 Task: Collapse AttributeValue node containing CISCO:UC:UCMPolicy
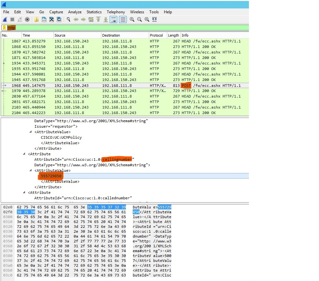pos(31,132)
